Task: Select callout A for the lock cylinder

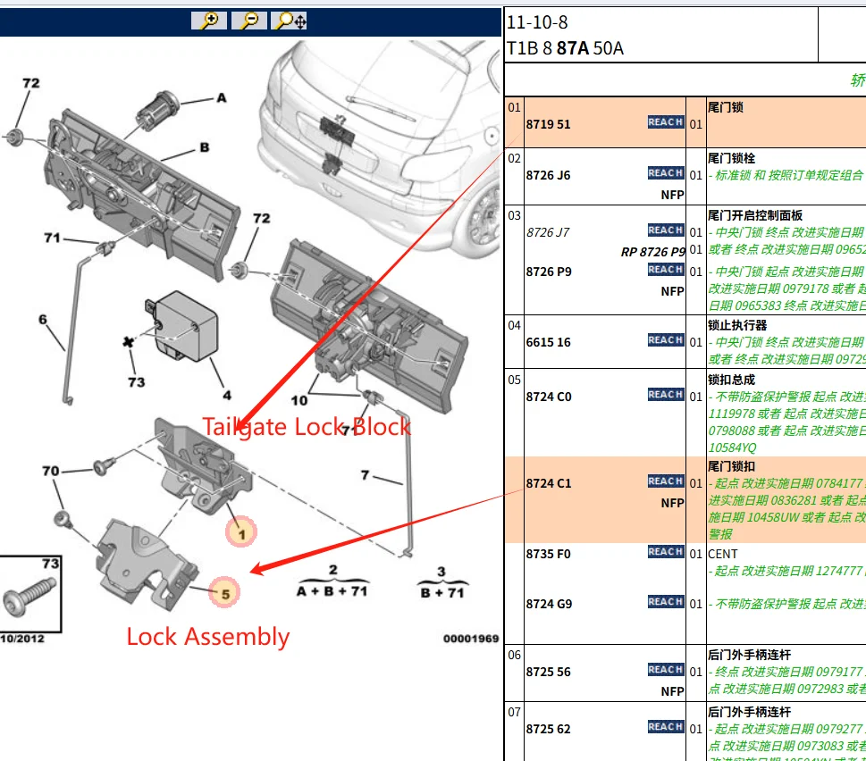Action: coord(222,97)
